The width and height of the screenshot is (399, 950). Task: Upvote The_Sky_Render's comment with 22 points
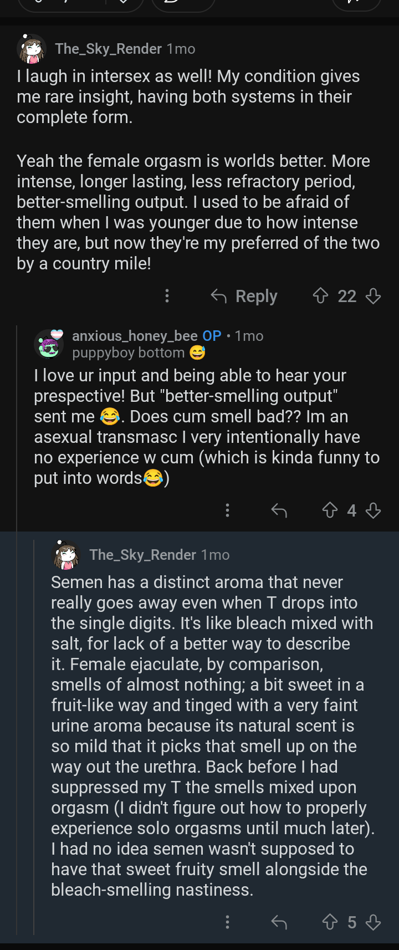pos(321,296)
